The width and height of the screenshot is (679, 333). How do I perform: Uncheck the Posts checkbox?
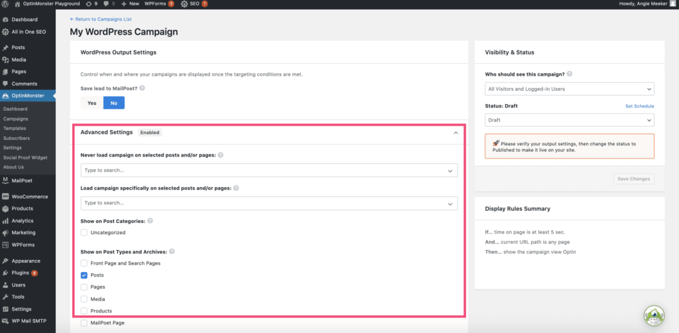pyautogui.click(x=84, y=275)
